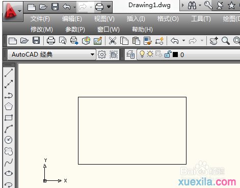Select the Arc tool

[x=9, y=129]
